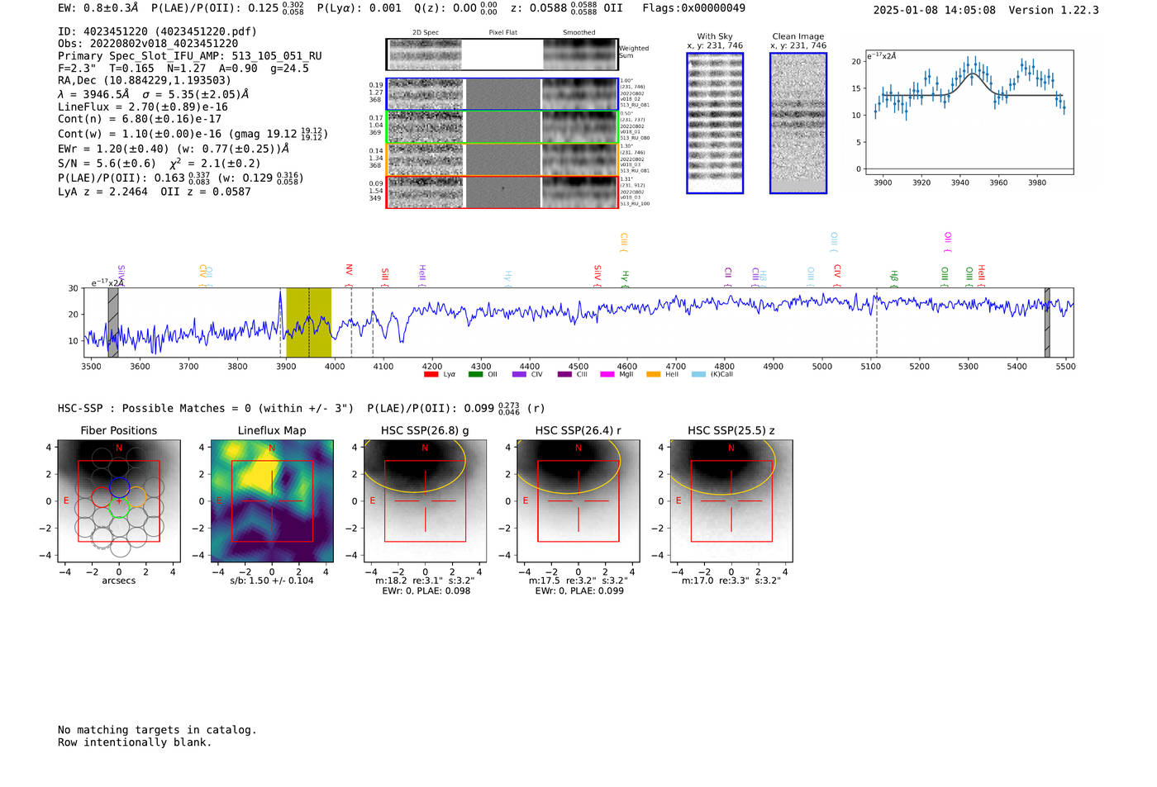Click the 'Obs: 20220802v018_4023451220' line
Viewport: 1157px width, 787px height.
pyautogui.click(x=148, y=44)
